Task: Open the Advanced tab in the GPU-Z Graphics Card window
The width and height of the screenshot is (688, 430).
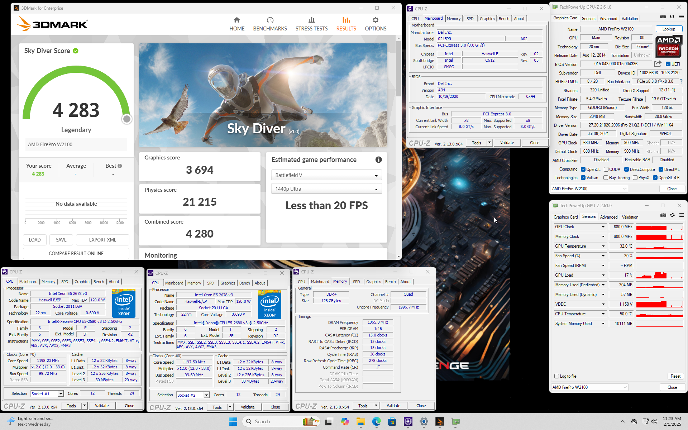Action: (x=608, y=19)
